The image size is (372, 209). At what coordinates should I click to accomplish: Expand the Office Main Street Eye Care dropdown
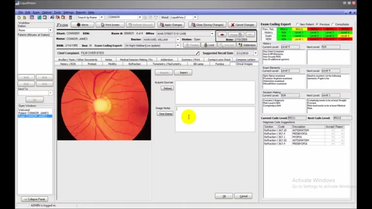(212, 34)
